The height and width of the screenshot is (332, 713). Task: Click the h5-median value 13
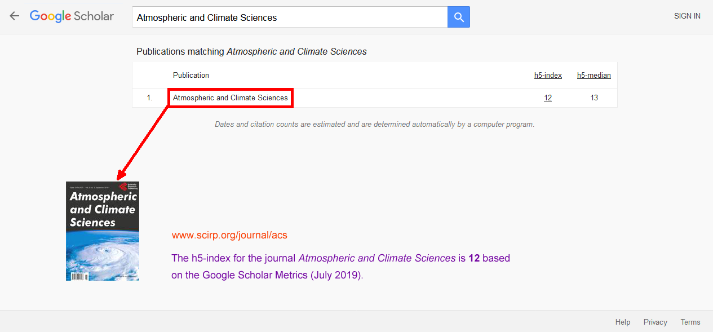pos(594,98)
